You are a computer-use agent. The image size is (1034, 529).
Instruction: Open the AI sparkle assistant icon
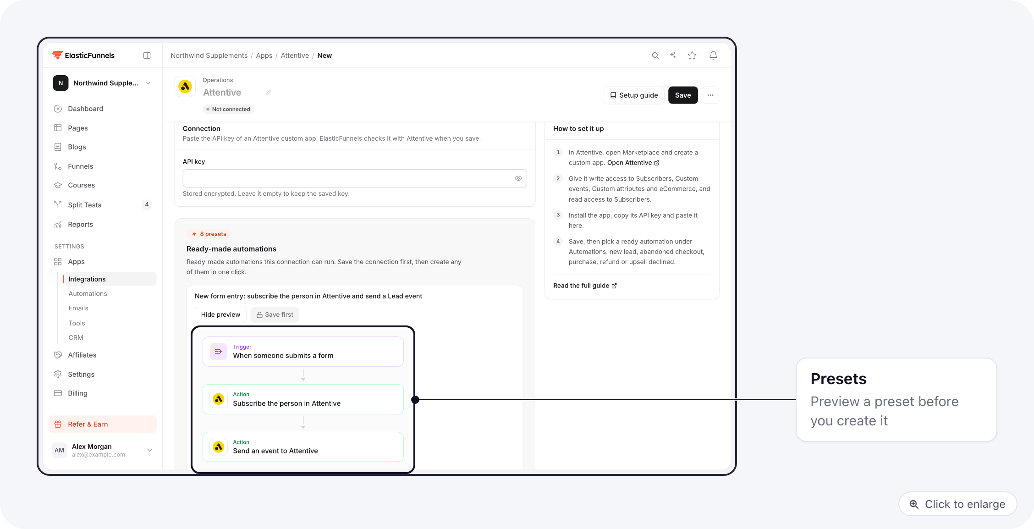673,55
